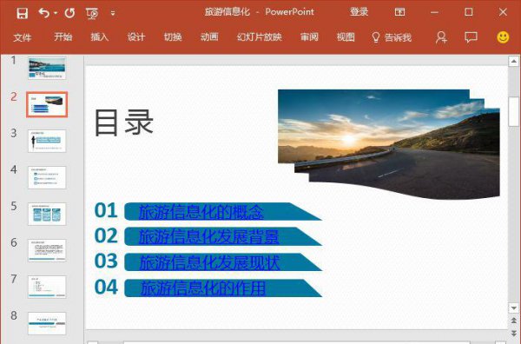The height and width of the screenshot is (344, 521).
Task: Click the 01 number label
Action: point(106,210)
